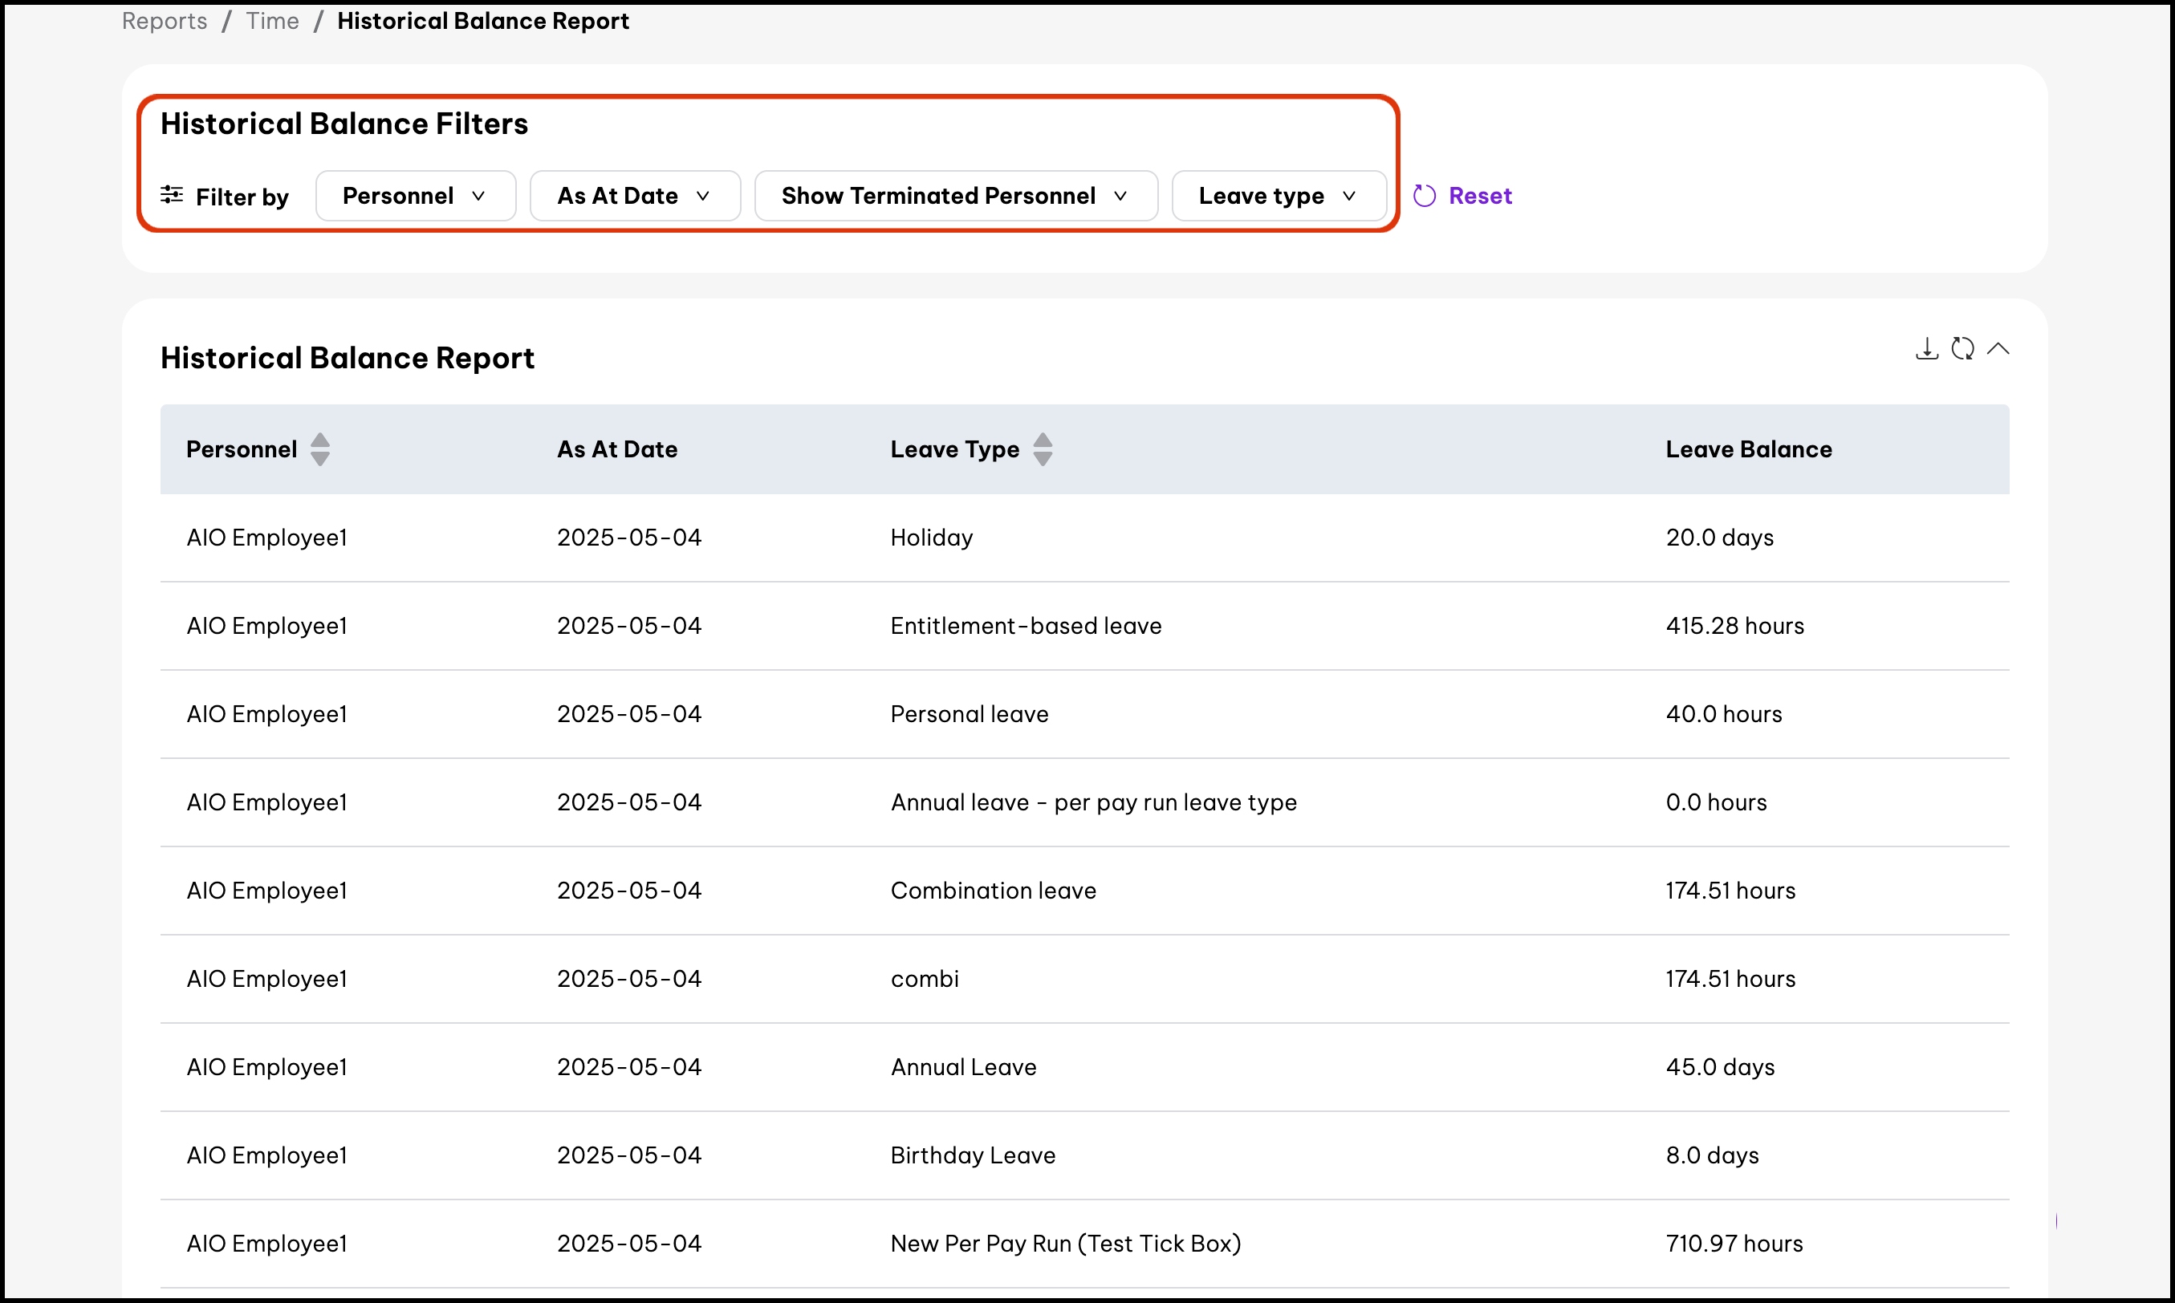Click the download report icon

tap(1926, 348)
